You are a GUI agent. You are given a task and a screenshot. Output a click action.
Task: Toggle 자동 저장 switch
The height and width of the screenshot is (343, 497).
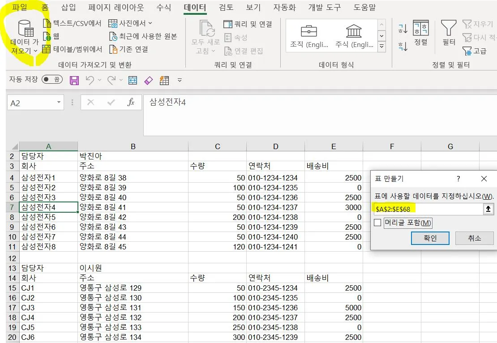coord(52,79)
